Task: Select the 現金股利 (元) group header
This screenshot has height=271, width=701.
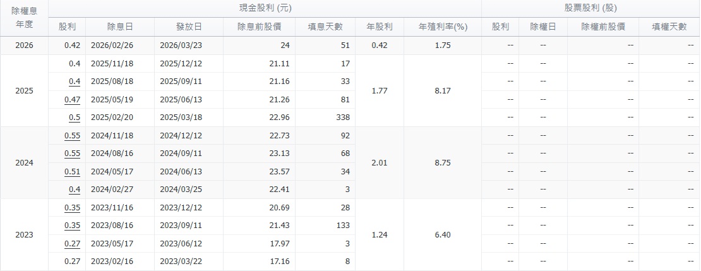Action: (x=265, y=8)
